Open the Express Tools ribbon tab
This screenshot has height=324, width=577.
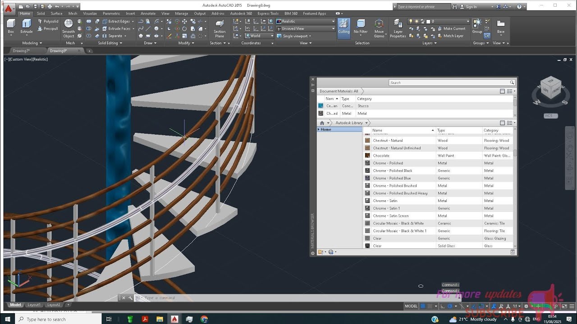click(x=268, y=13)
